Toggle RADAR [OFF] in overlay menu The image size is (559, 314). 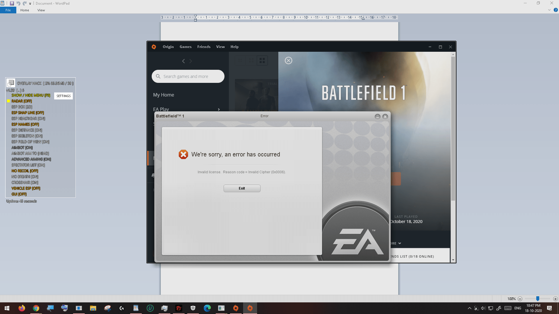[x=22, y=101]
